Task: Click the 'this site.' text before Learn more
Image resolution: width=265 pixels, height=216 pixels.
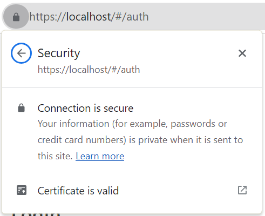Action: (55, 156)
